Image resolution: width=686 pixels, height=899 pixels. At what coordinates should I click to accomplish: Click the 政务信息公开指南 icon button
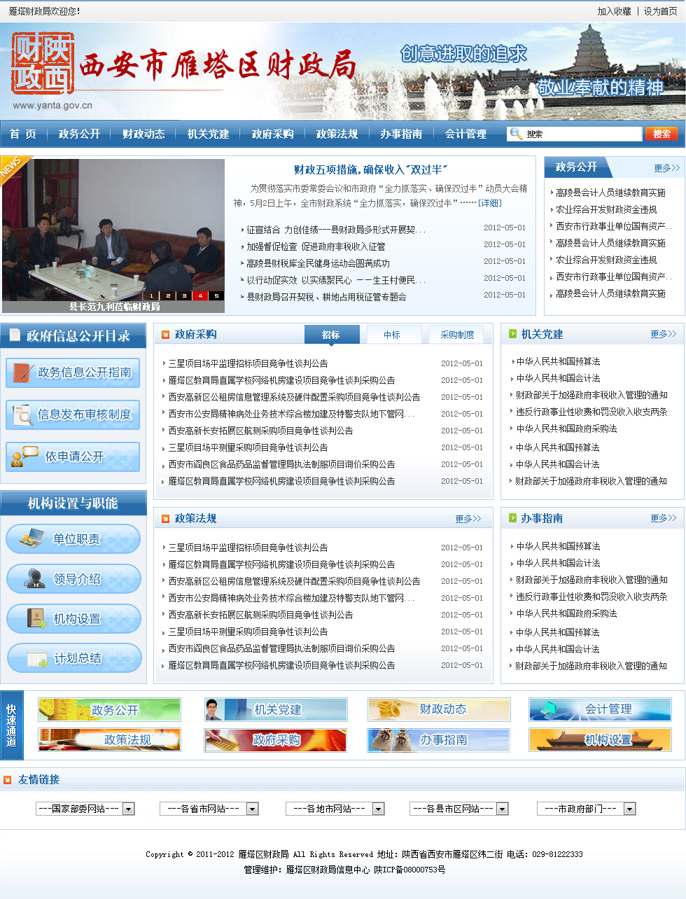(73, 372)
